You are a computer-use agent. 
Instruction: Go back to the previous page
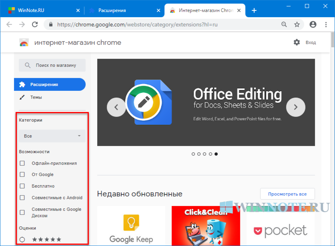(9, 24)
